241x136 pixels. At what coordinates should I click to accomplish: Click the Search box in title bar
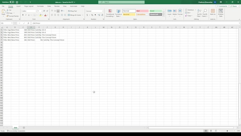point(122,2)
